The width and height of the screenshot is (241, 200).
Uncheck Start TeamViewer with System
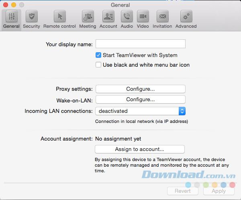[98, 55]
